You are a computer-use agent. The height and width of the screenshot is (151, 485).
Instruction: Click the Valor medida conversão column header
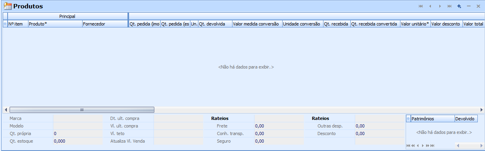pyautogui.click(x=257, y=24)
